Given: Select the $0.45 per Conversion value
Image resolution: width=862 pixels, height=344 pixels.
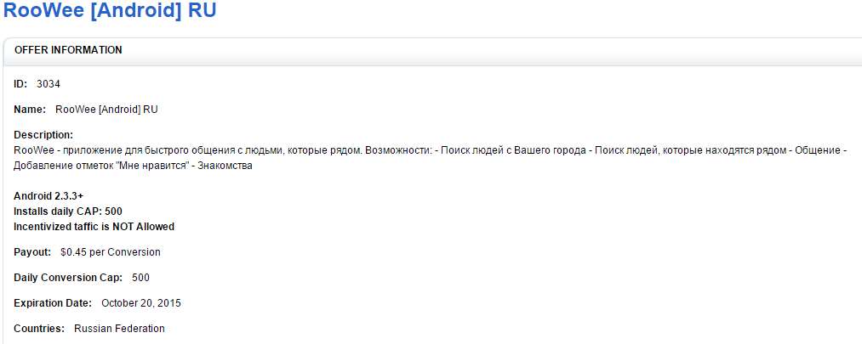Looking at the screenshot, I should coord(111,252).
